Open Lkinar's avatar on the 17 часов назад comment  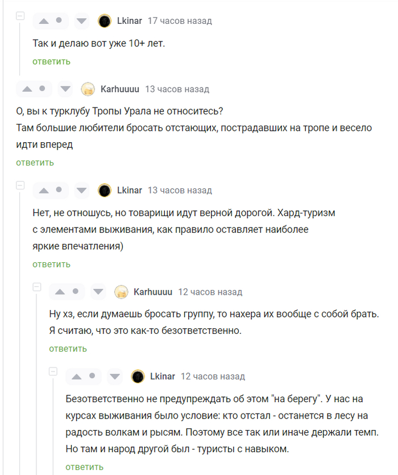105,21
